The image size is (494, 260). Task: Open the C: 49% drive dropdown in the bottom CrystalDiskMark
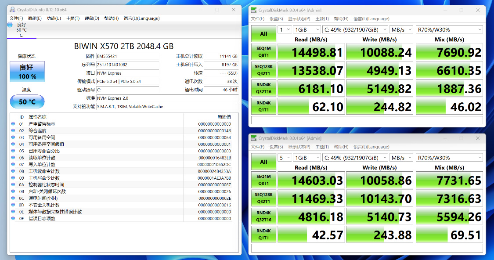(x=355, y=158)
